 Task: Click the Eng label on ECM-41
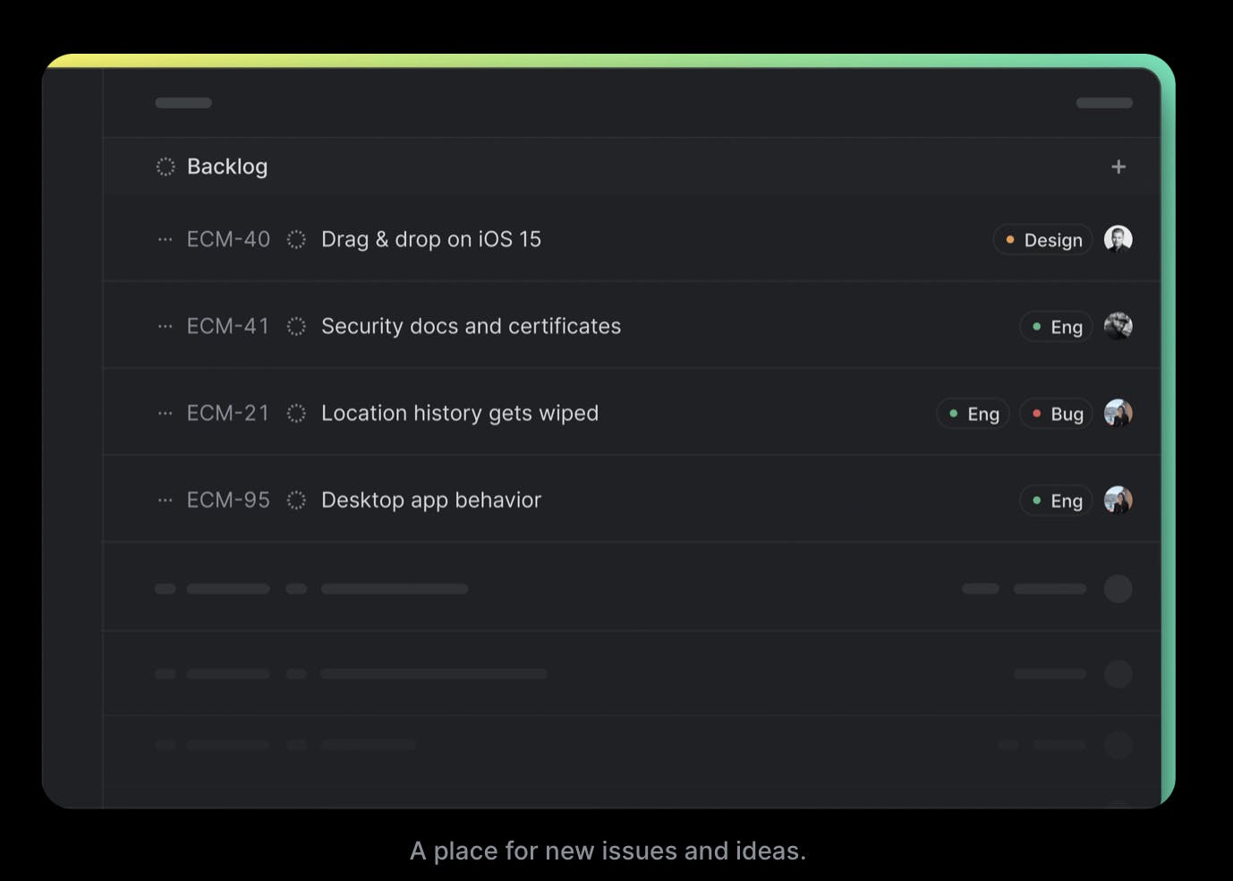[x=1056, y=327]
